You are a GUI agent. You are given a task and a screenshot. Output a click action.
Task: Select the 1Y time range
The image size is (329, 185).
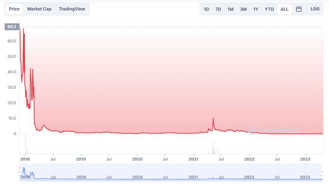tap(256, 9)
